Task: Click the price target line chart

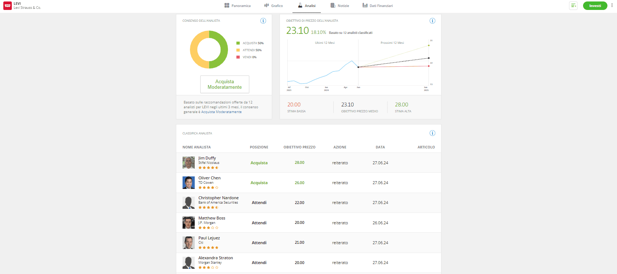Action: [360, 64]
